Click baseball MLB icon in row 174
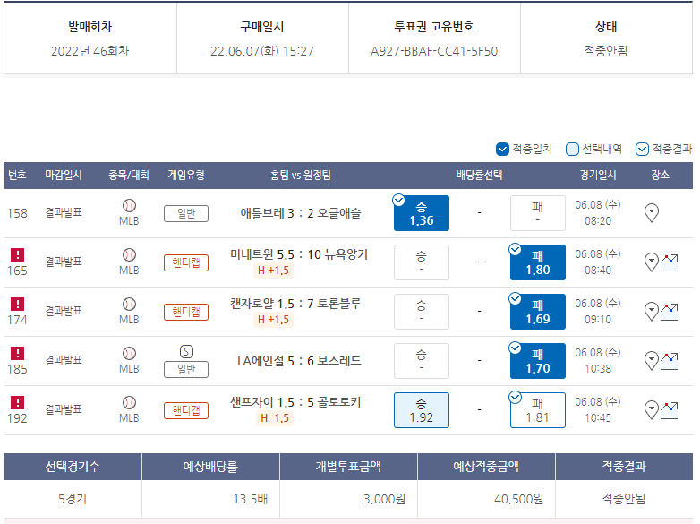Viewport: 700px width, 524px height. click(129, 305)
